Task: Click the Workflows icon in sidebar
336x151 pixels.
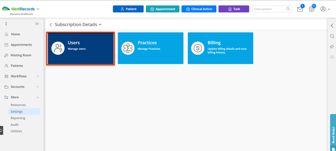Action: pyautogui.click(x=6, y=76)
